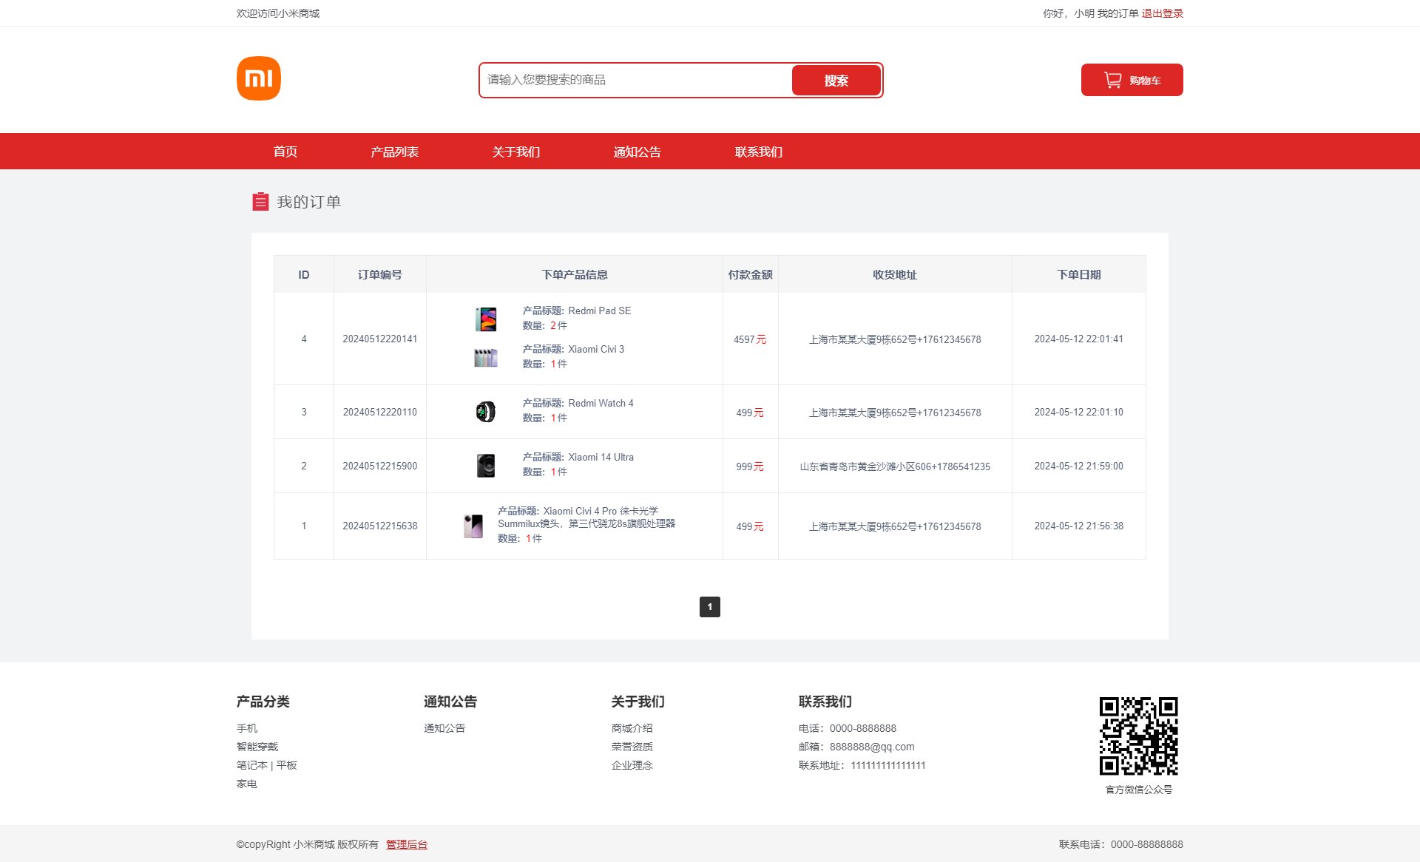
Task: Click the email 8888888@qq.com in footer
Action: pyautogui.click(x=872, y=747)
